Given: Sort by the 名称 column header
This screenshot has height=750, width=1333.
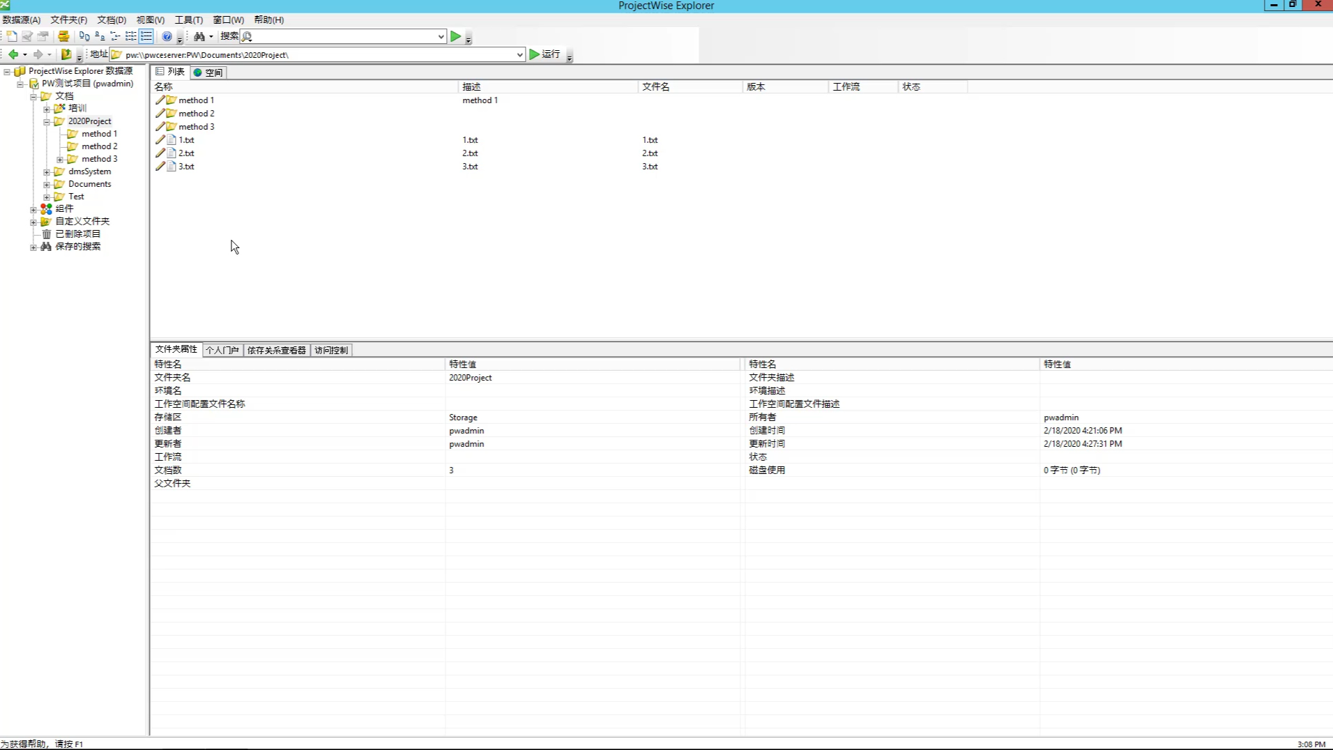Looking at the screenshot, I should tap(305, 86).
